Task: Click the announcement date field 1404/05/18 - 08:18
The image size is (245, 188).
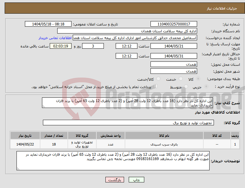Action: point(48,24)
